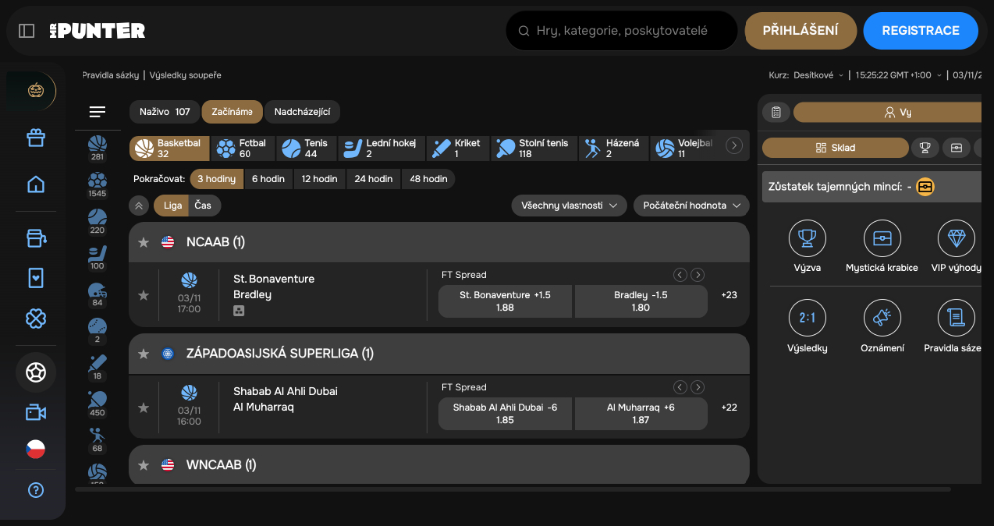Open the gift box promotions icon

[36, 138]
